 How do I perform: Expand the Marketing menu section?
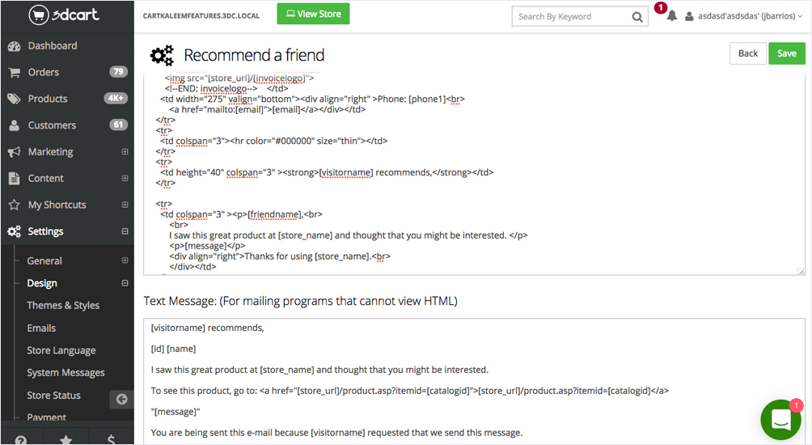[x=125, y=152]
